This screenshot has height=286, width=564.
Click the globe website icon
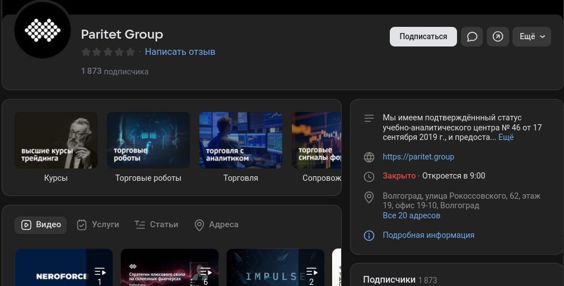point(369,157)
